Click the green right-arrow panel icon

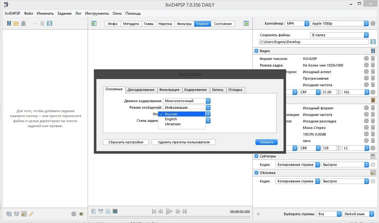point(246,23)
